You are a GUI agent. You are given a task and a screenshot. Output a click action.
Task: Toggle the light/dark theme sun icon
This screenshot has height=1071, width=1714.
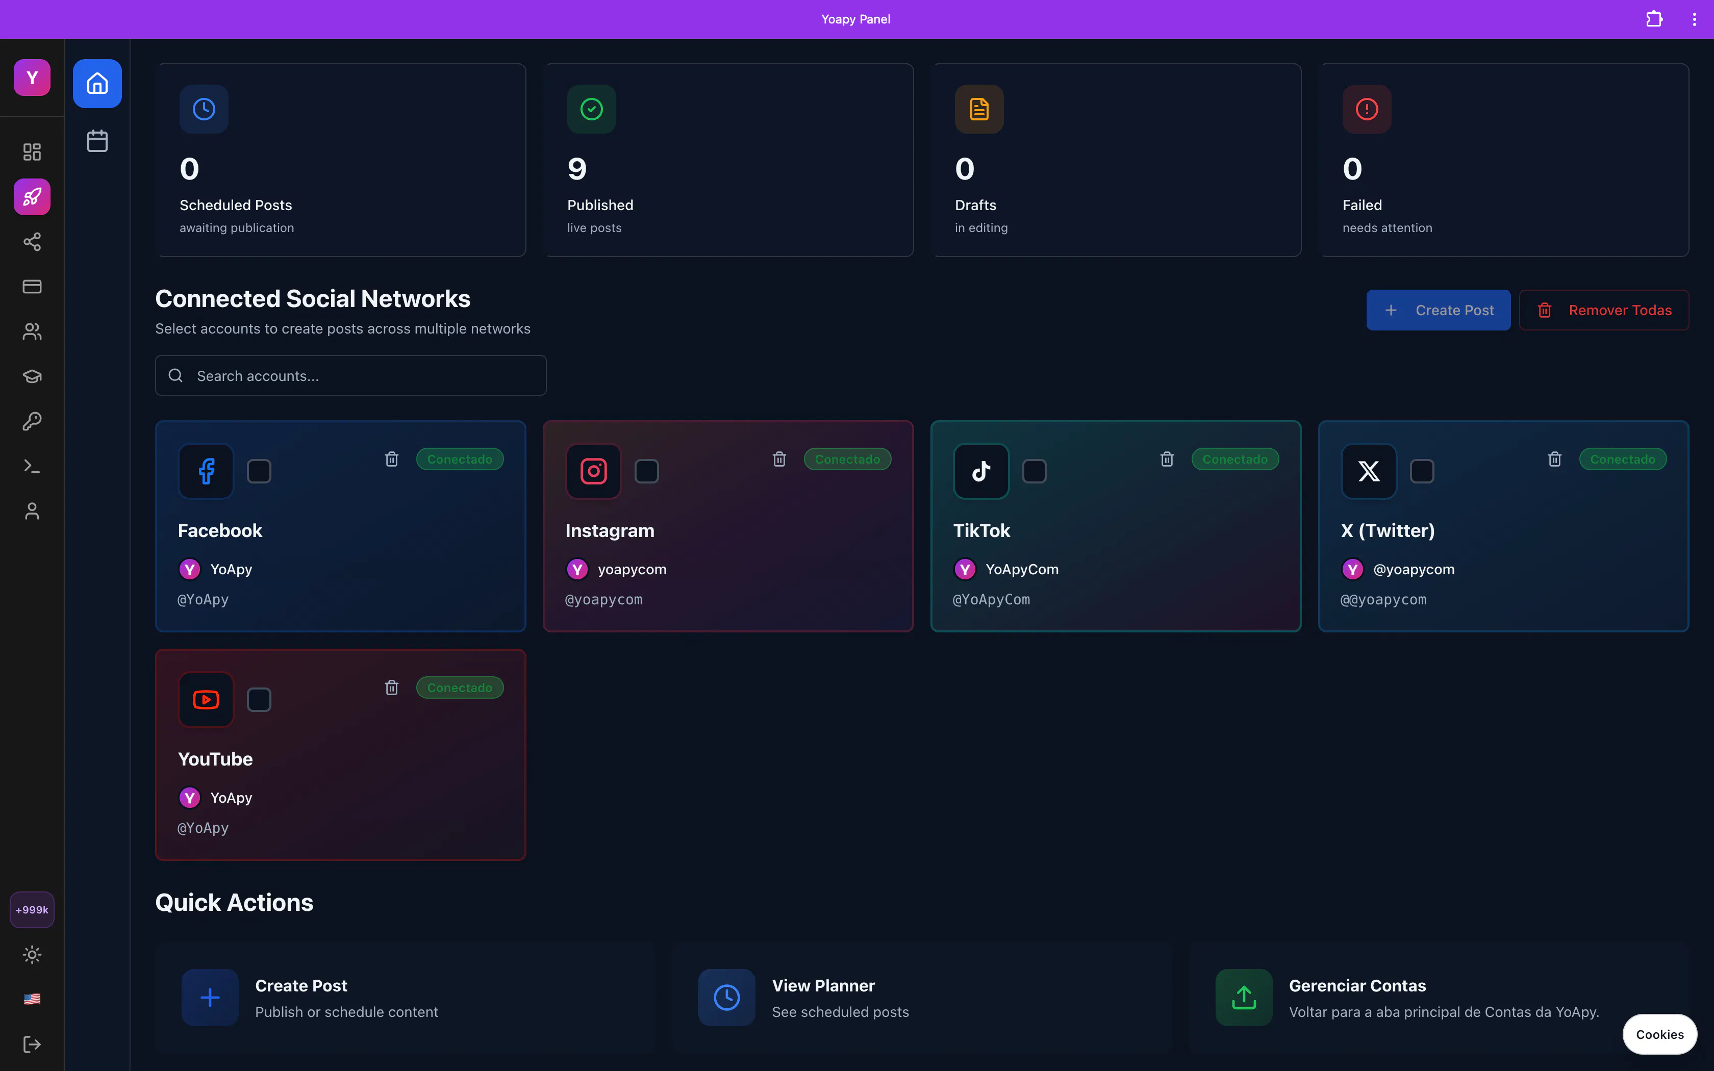coord(32,954)
